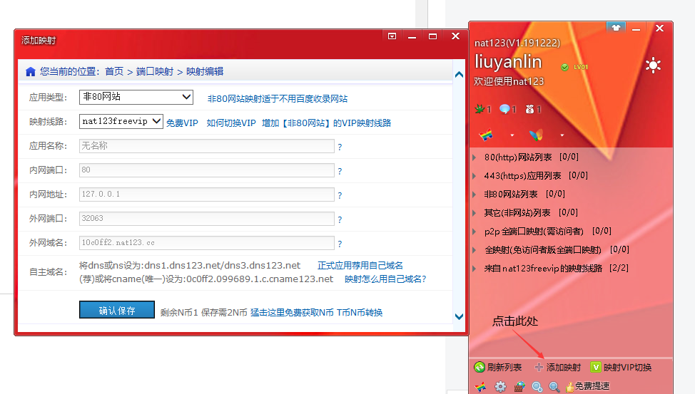
Task: Open 正式应用荐用自己域名 link
Action: pos(360,266)
